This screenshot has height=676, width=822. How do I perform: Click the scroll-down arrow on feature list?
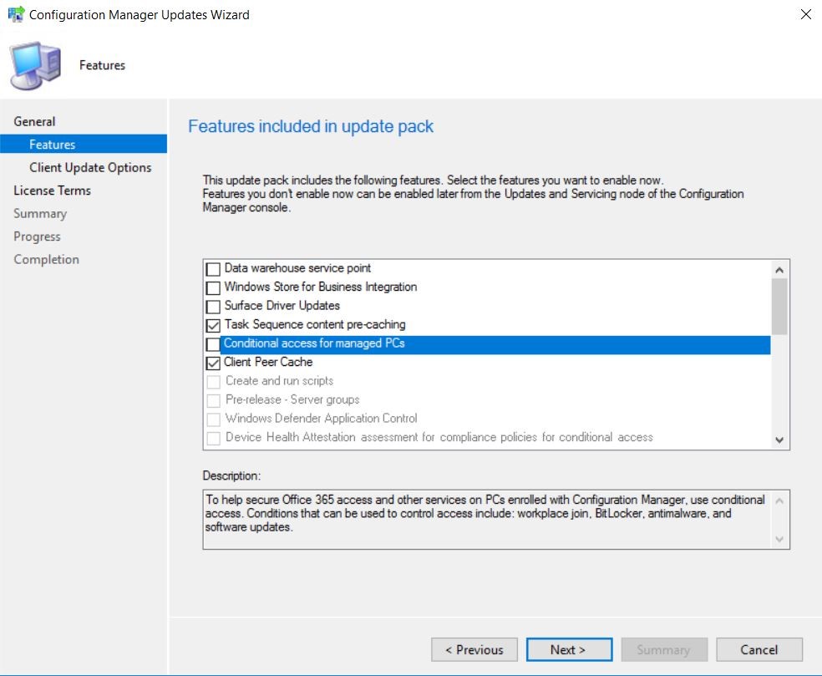(x=779, y=439)
